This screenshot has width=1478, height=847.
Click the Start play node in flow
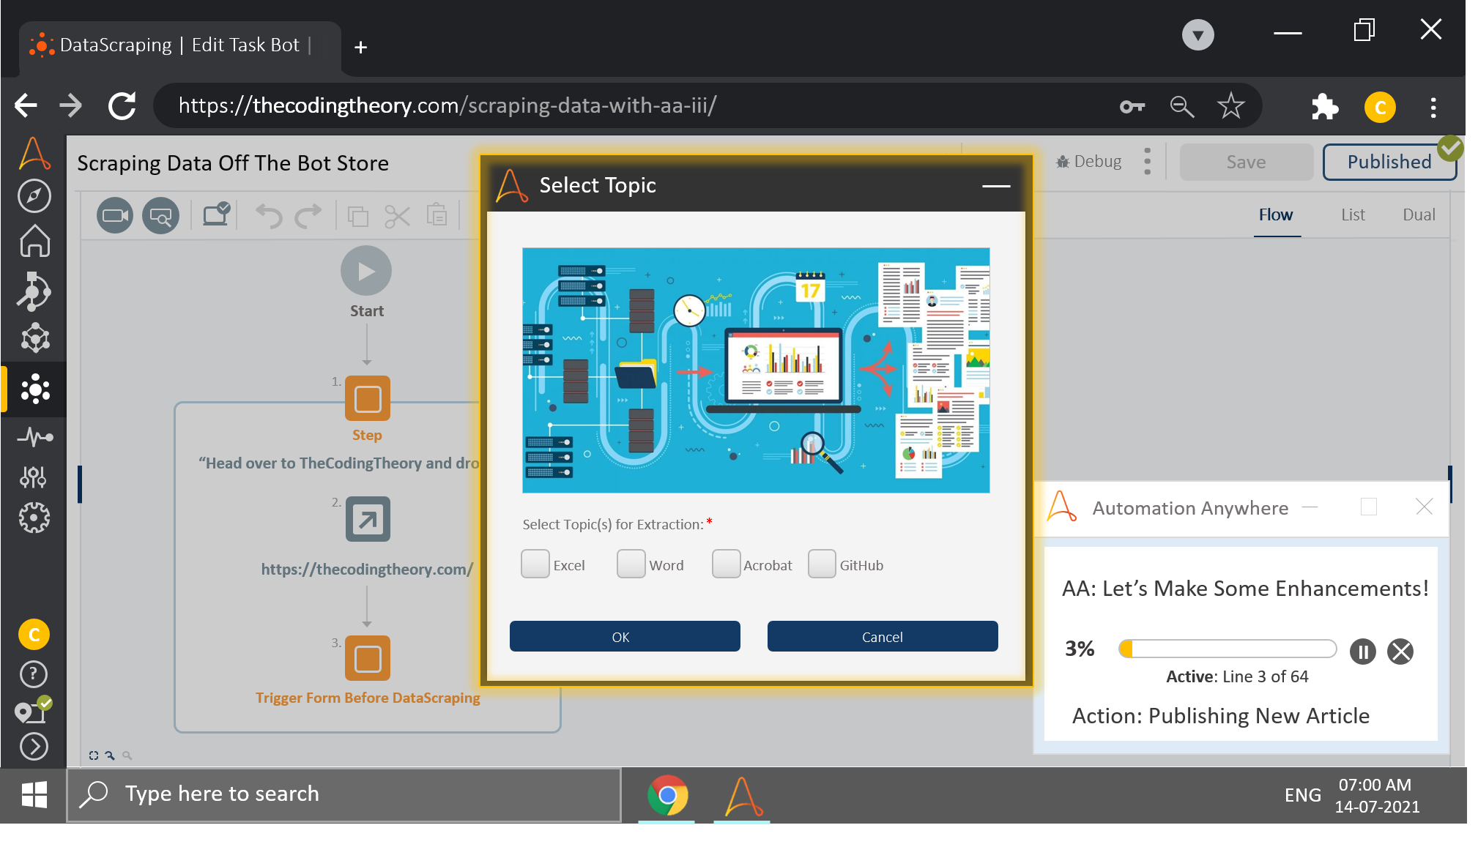[x=366, y=271]
